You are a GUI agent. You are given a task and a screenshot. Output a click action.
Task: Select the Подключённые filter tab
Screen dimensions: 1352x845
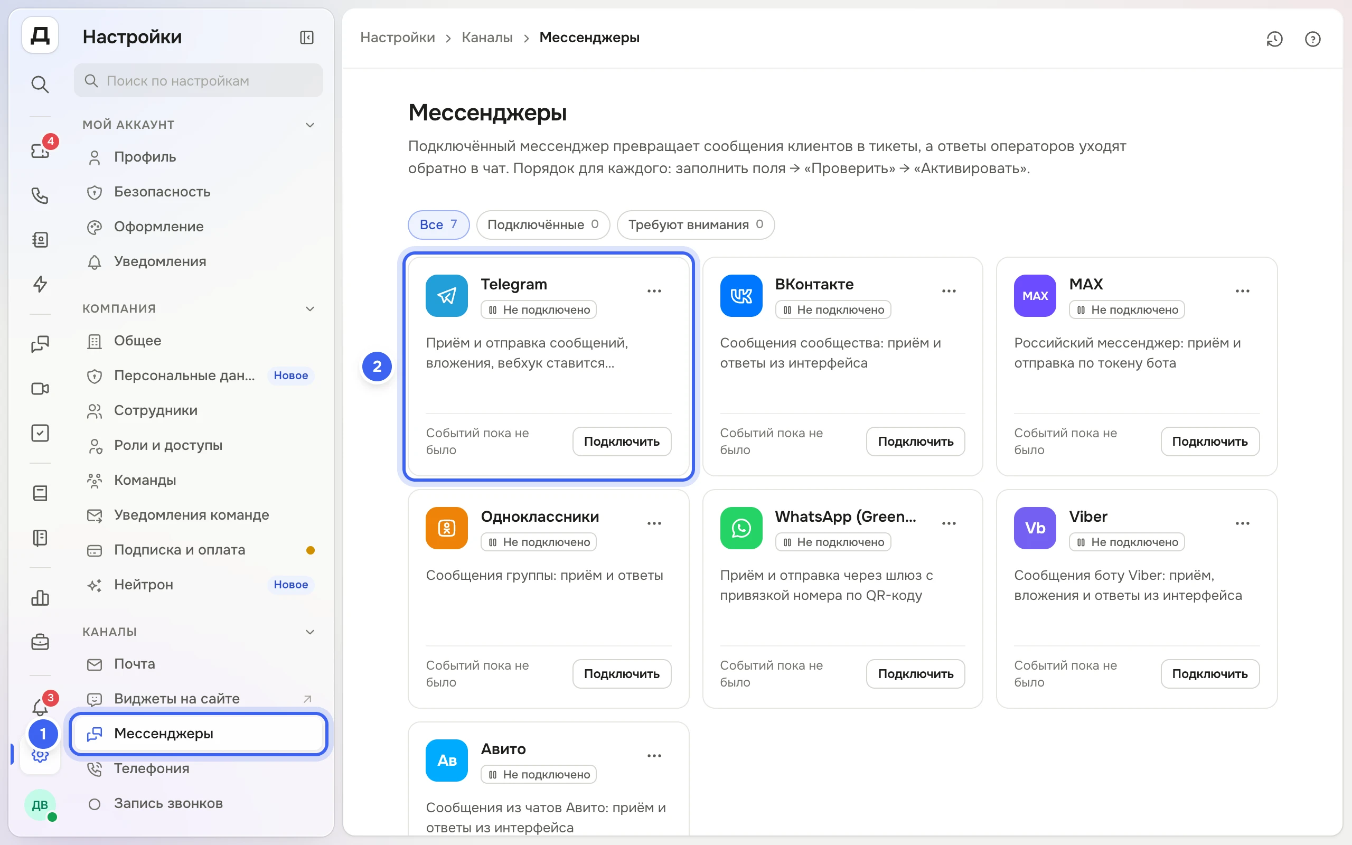542,224
